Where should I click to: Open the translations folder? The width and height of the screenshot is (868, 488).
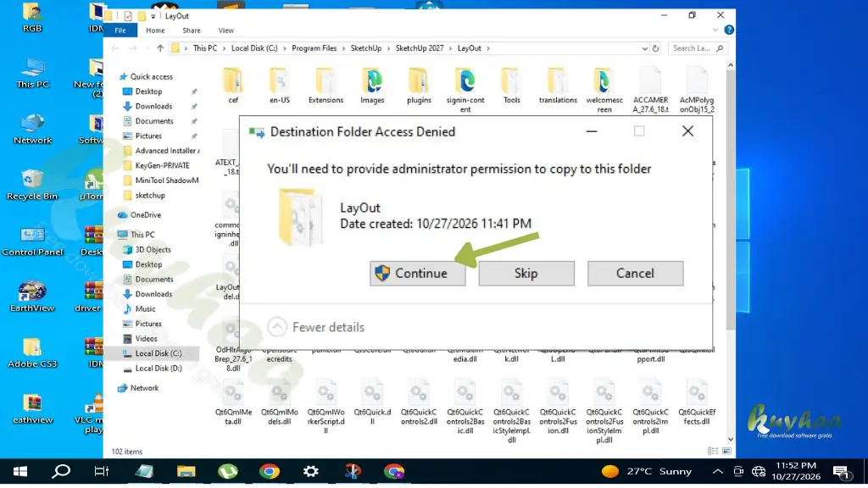pos(558,86)
